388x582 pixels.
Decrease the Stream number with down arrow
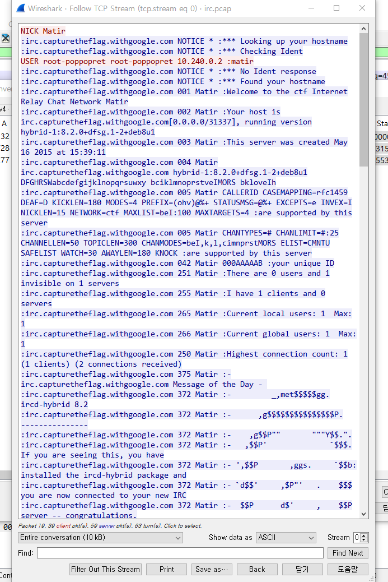click(x=364, y=540)
